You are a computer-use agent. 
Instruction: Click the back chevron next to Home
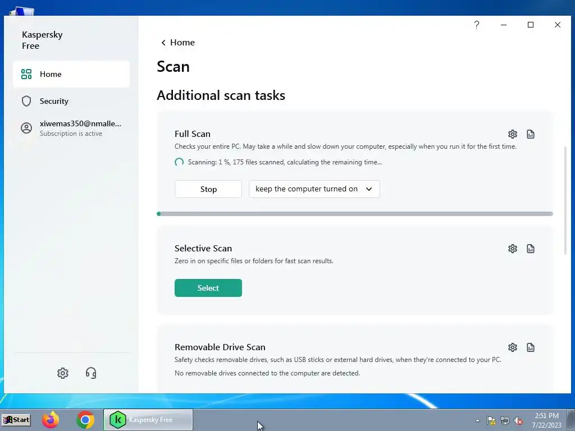pos(163,43)
